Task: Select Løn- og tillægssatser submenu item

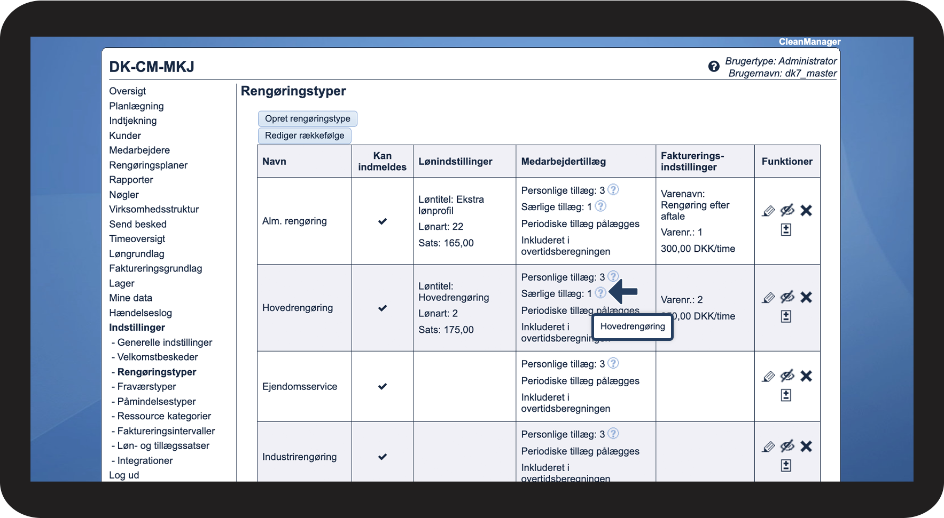Action: click(163, 446)
